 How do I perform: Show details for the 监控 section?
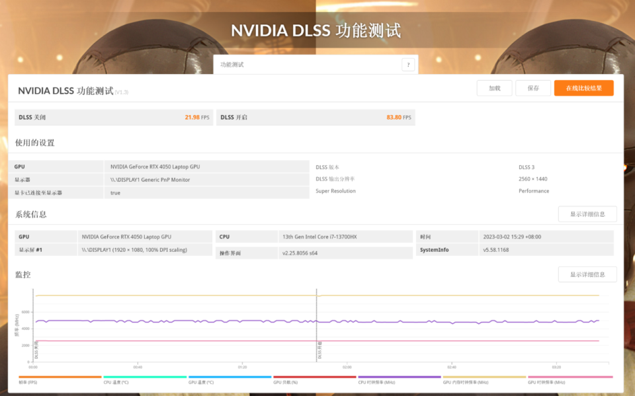[587, 274]
